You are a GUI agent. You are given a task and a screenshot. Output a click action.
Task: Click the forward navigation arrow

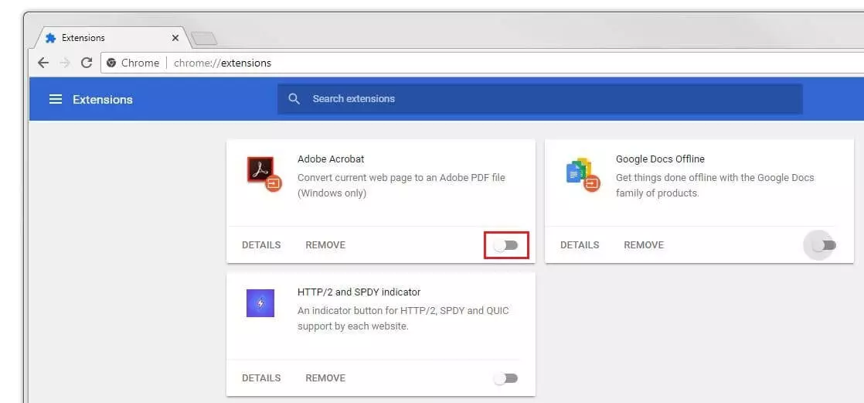(x=65, y=63)
